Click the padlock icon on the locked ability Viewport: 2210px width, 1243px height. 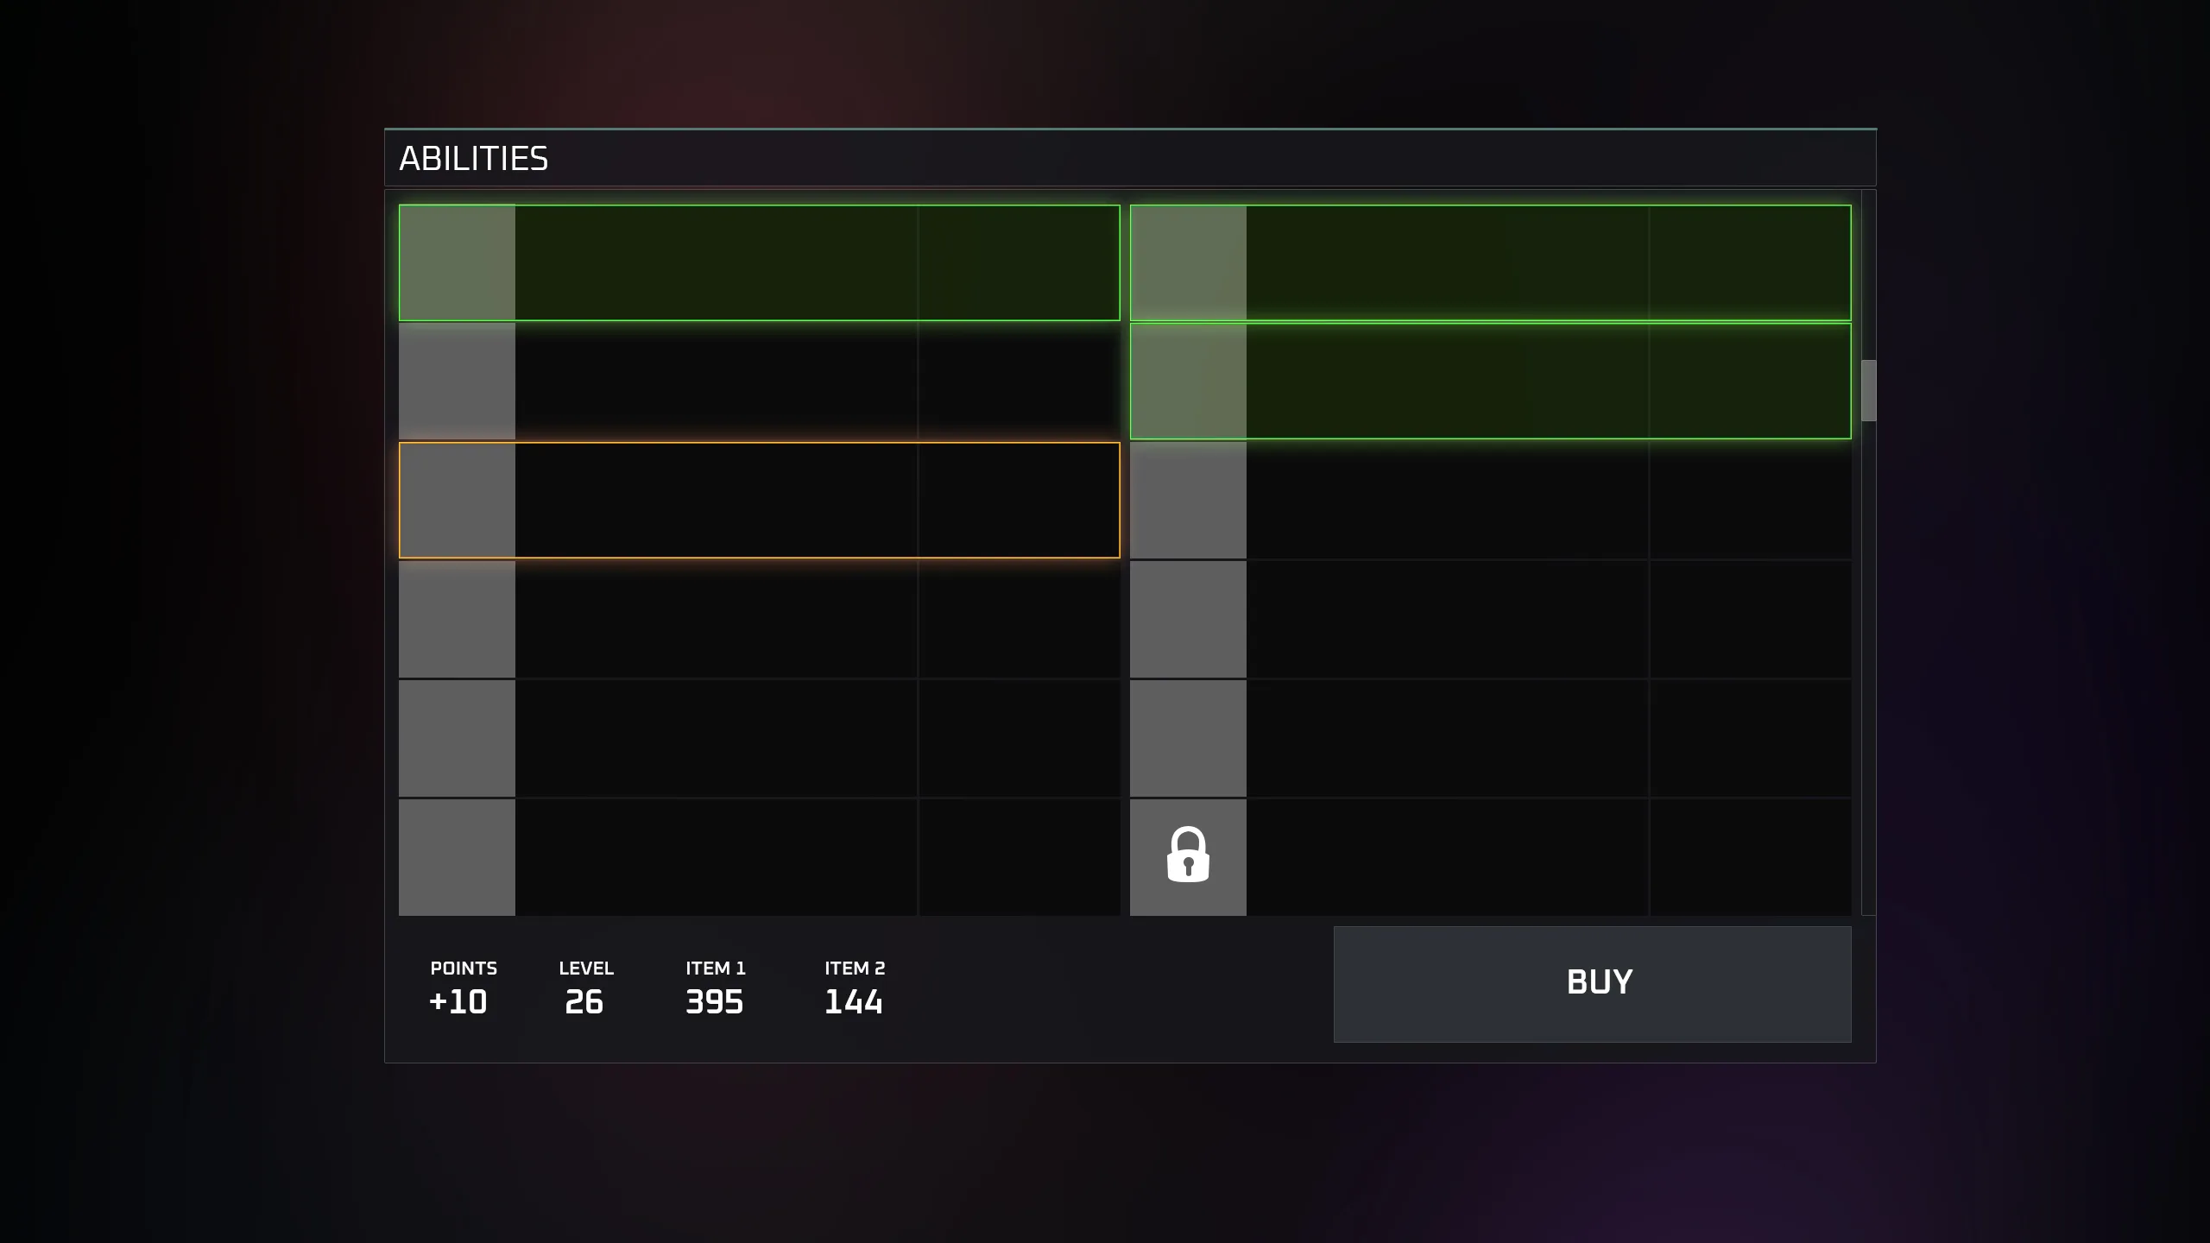[1188, 855]
